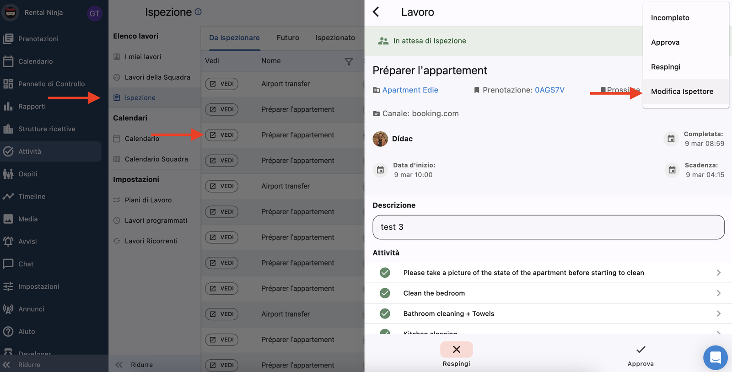
Task: Collapse main sidebar with Ridurre
Action: (x=29, y=365)
